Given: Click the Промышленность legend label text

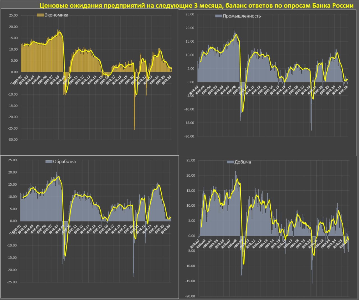Looking at the screenshot, I should point(242,16).
